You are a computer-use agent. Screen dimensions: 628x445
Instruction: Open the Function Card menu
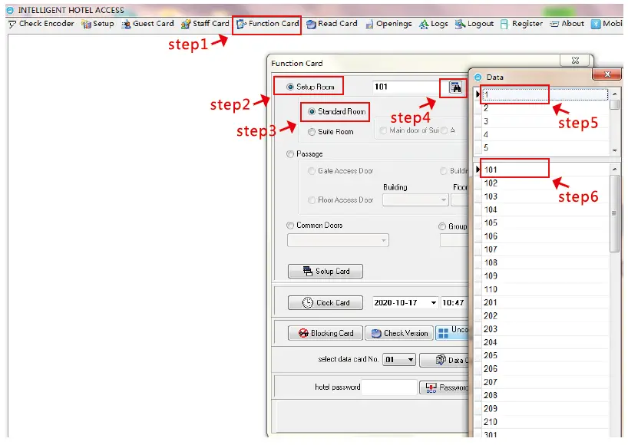click(267, 24)
